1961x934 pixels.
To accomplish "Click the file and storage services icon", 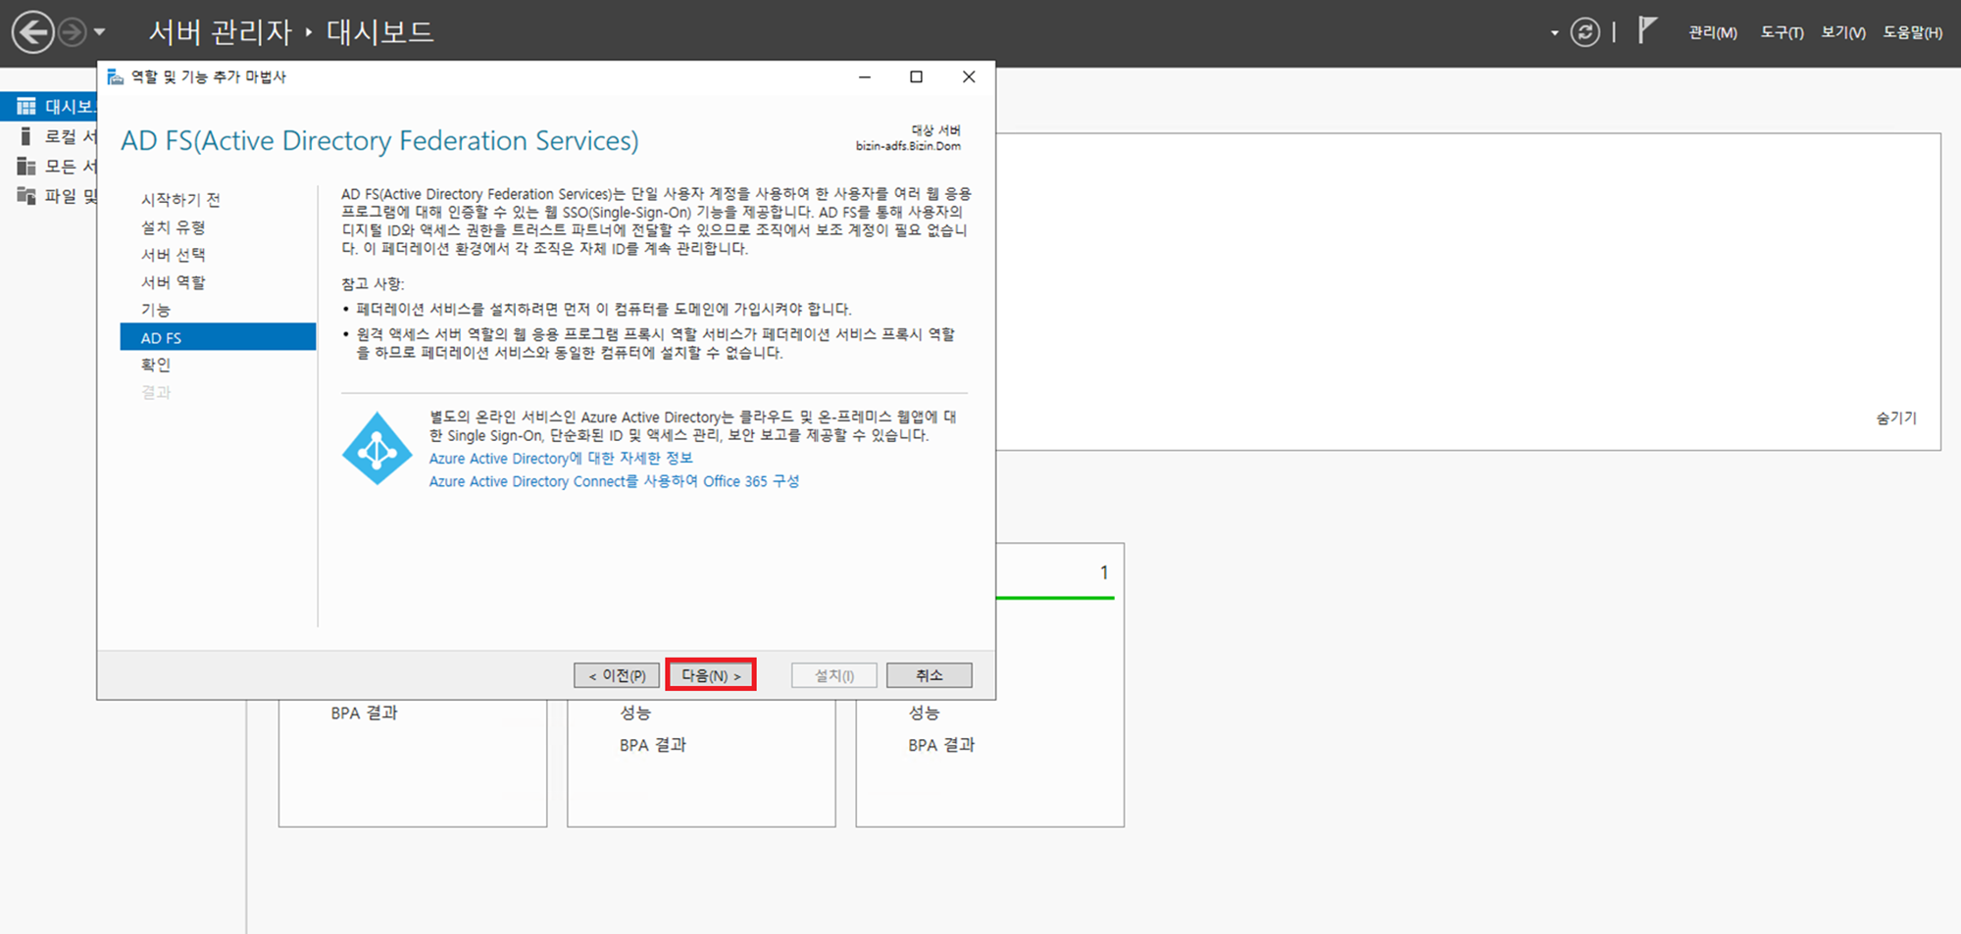I will (26, 196).
